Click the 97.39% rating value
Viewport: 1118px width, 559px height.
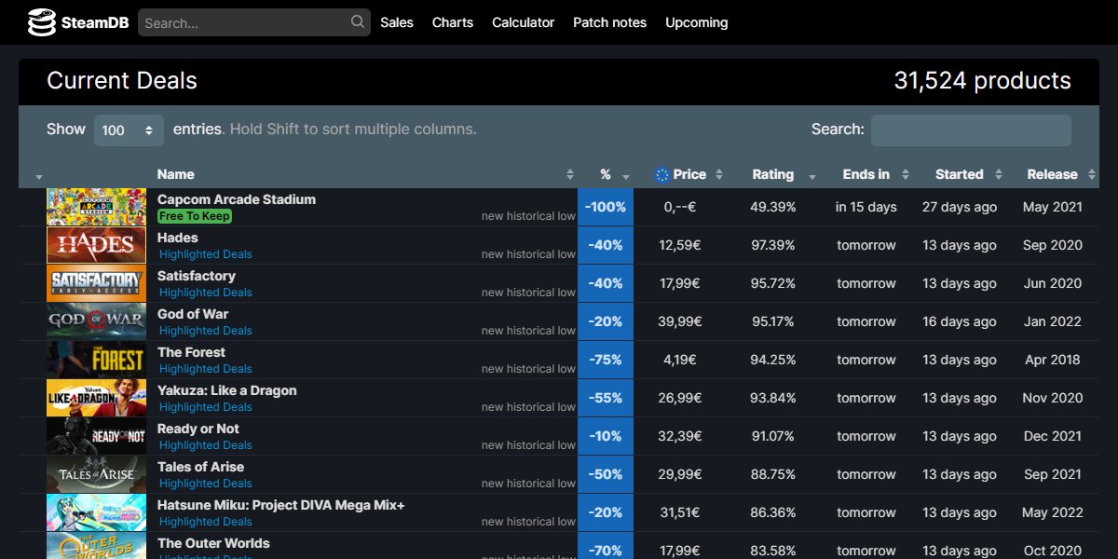point(773,245)
